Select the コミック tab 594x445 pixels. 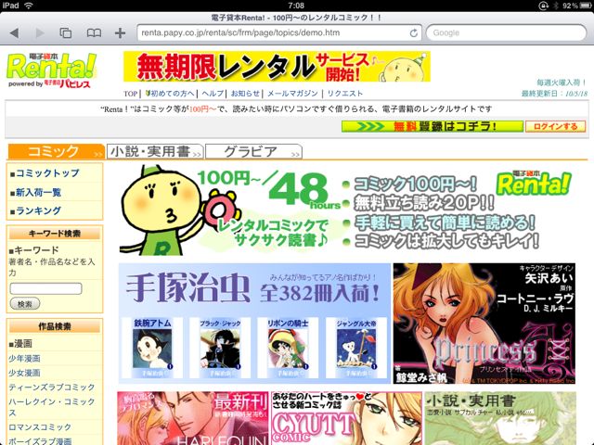[x=56, y=151]
